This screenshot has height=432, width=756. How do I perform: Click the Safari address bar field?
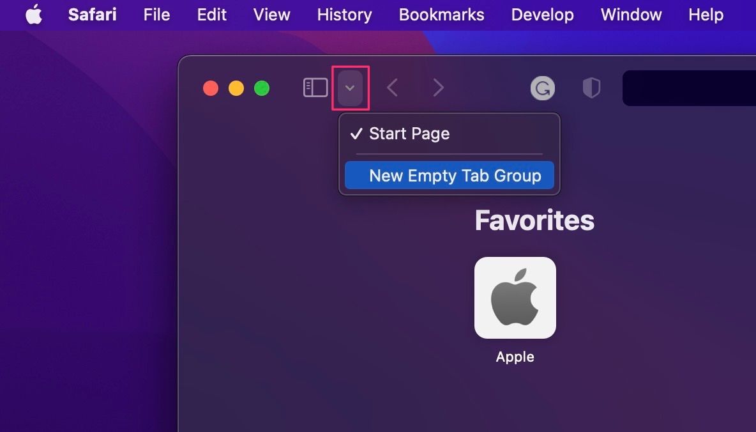[x=690, y=88]
